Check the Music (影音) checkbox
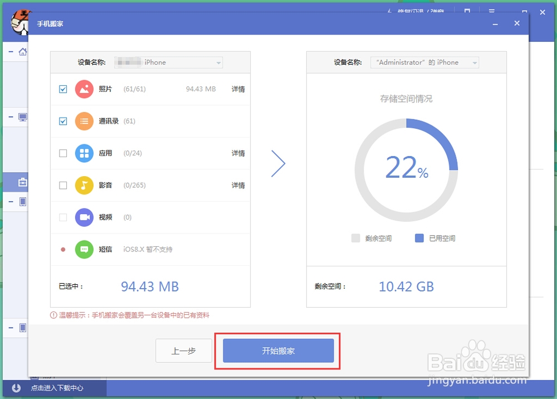 pos(63,185)
